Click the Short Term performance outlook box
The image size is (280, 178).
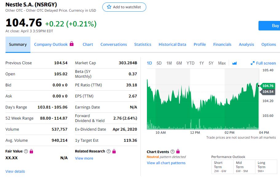coord(220,167)
